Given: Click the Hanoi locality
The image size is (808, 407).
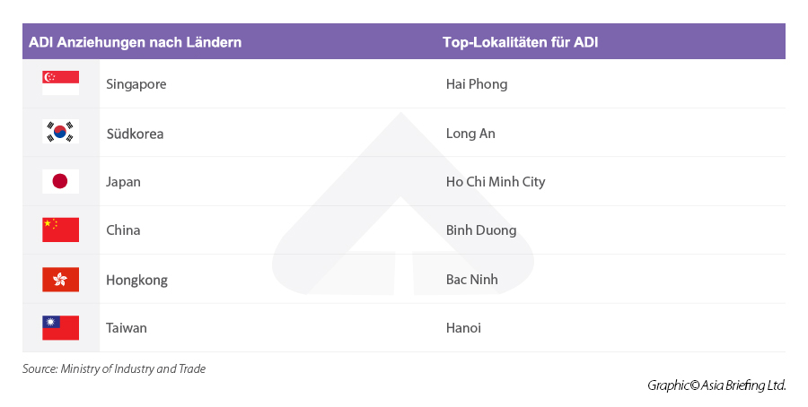Looking at the screenshot, I should [463, 328].
